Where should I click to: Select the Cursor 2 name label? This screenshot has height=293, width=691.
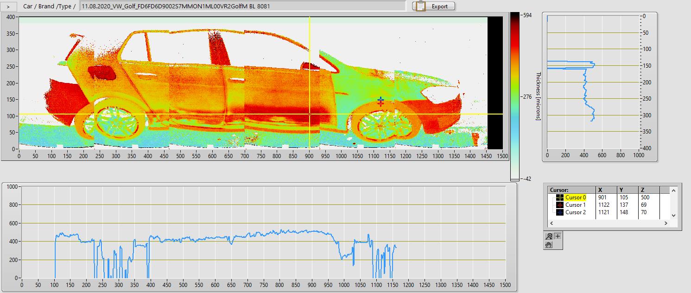575,212
